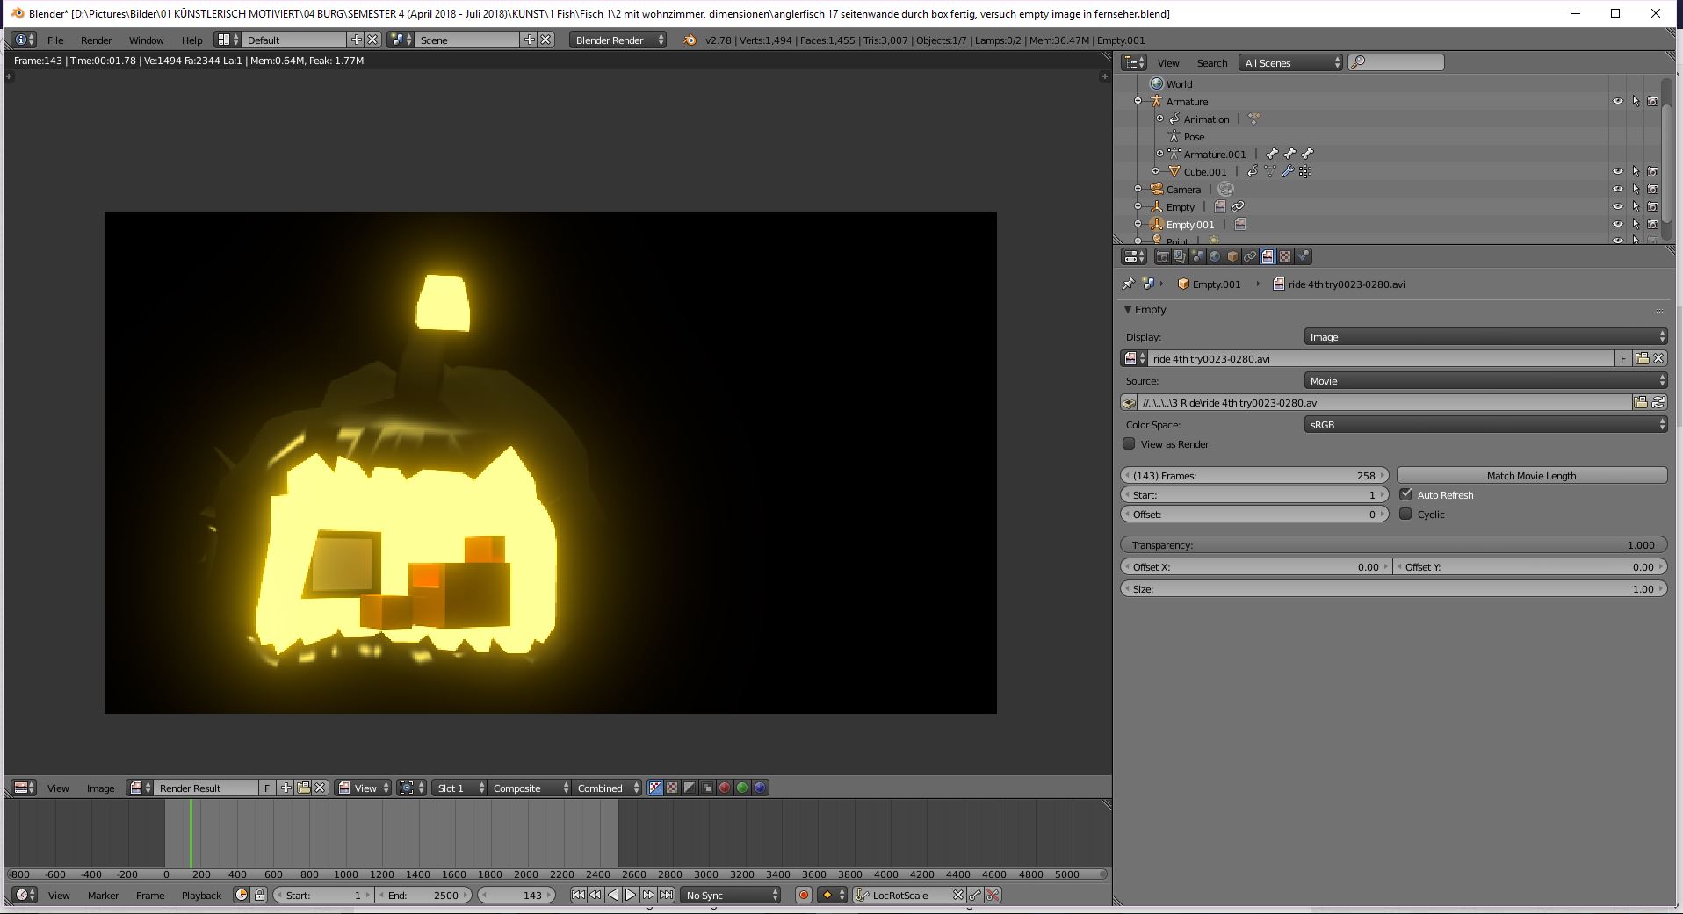Toggle visibility of Cube.001 in outliner
This screenshot has height=914, width=1683.
pos(1617,171)
